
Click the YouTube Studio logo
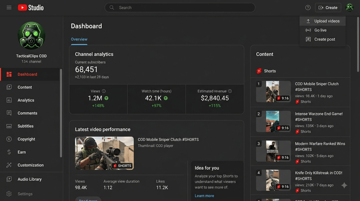(x=31, y=8)
